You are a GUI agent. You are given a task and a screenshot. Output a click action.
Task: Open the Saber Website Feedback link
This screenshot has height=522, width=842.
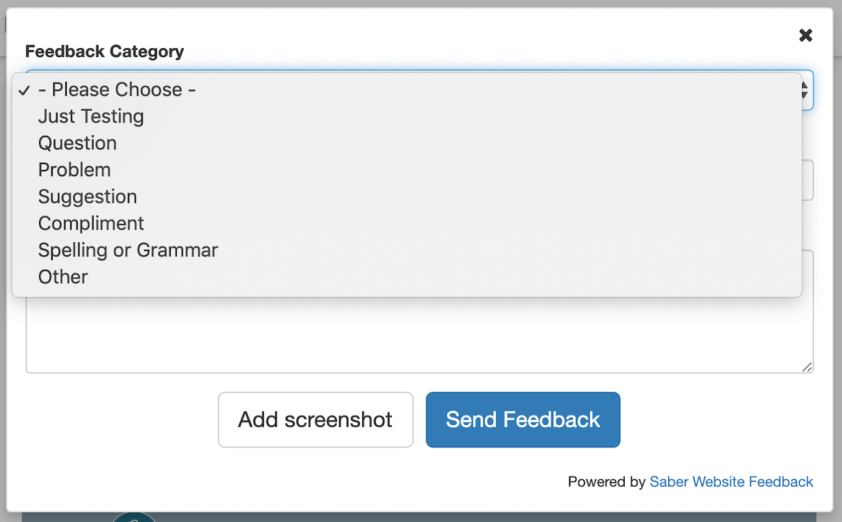[x=731, y=482]
